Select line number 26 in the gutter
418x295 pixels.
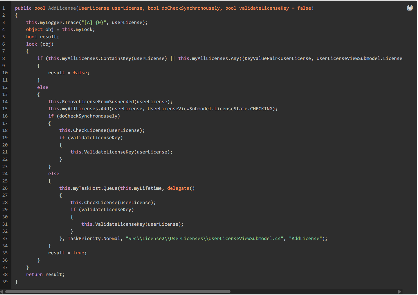point(5,188)
